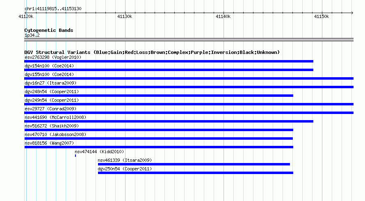Select nsv474144 (Kidd2010) label
The height and width of the screenshot is (201, 365).
click(x=99, y=152)
